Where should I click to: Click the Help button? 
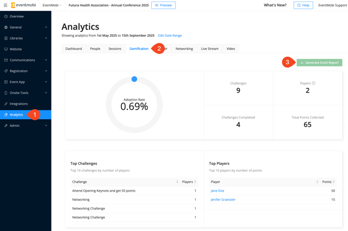pos(303,6)
